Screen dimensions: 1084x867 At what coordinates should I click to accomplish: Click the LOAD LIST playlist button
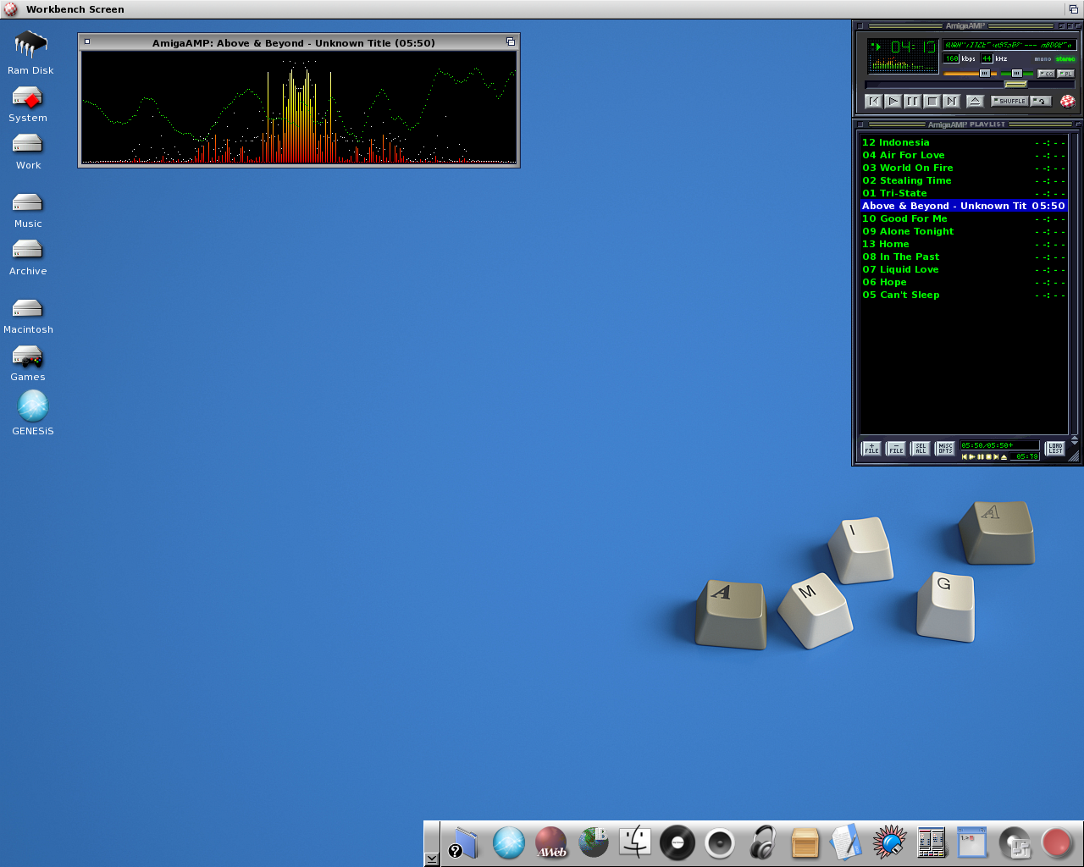pos(1055,449)
